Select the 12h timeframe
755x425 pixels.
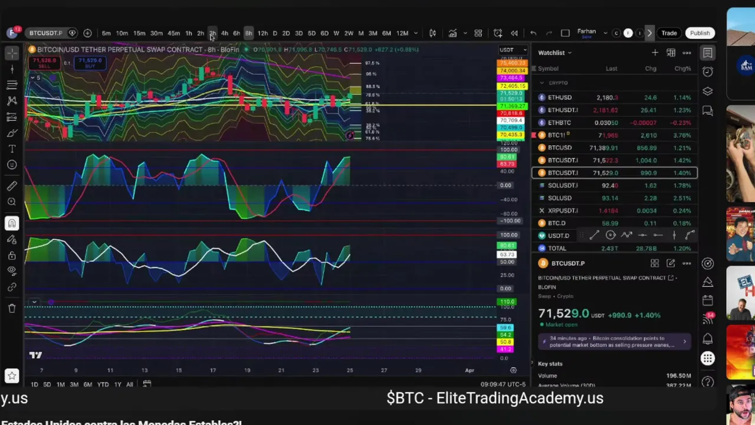[x=262, y=33]
